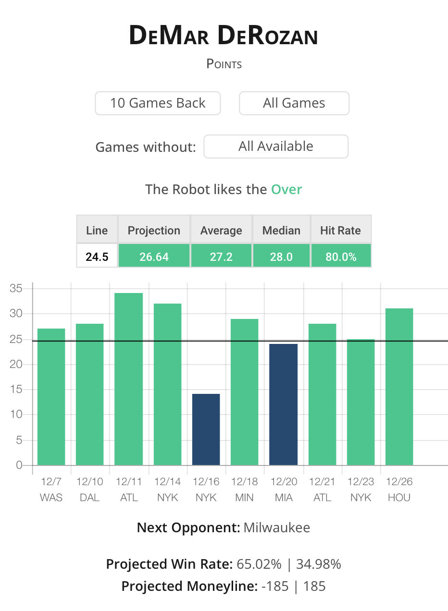Image resolution: width=448 pixels, height=611 pixels.
Task: Click the Line value 24.5 cell
Action: click(97, 256)
